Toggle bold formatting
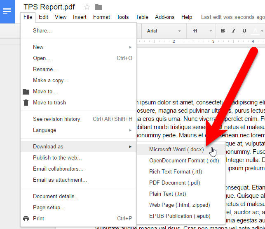The height and width of the screenshot is (229, 265). 223,31
